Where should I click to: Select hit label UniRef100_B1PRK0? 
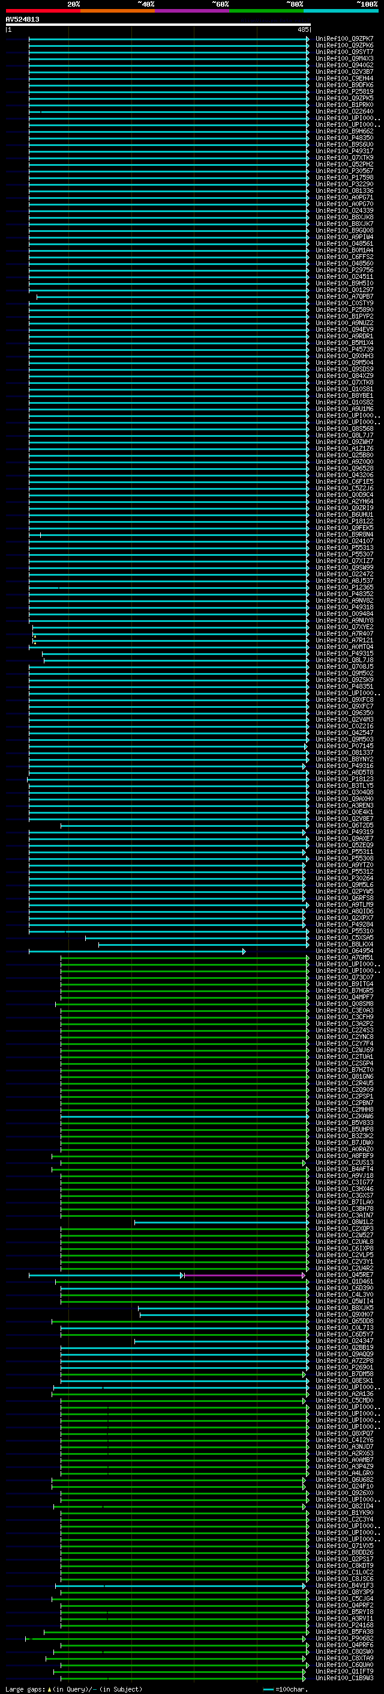click(344, 105)
